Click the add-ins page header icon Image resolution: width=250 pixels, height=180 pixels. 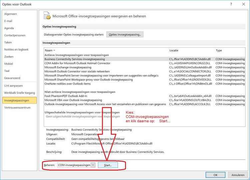[x=47, y=15]
